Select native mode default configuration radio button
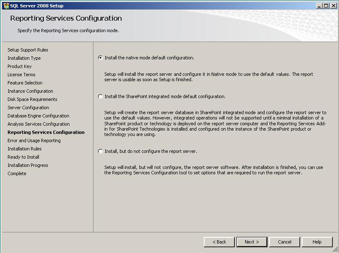 [x=100, y=58]
